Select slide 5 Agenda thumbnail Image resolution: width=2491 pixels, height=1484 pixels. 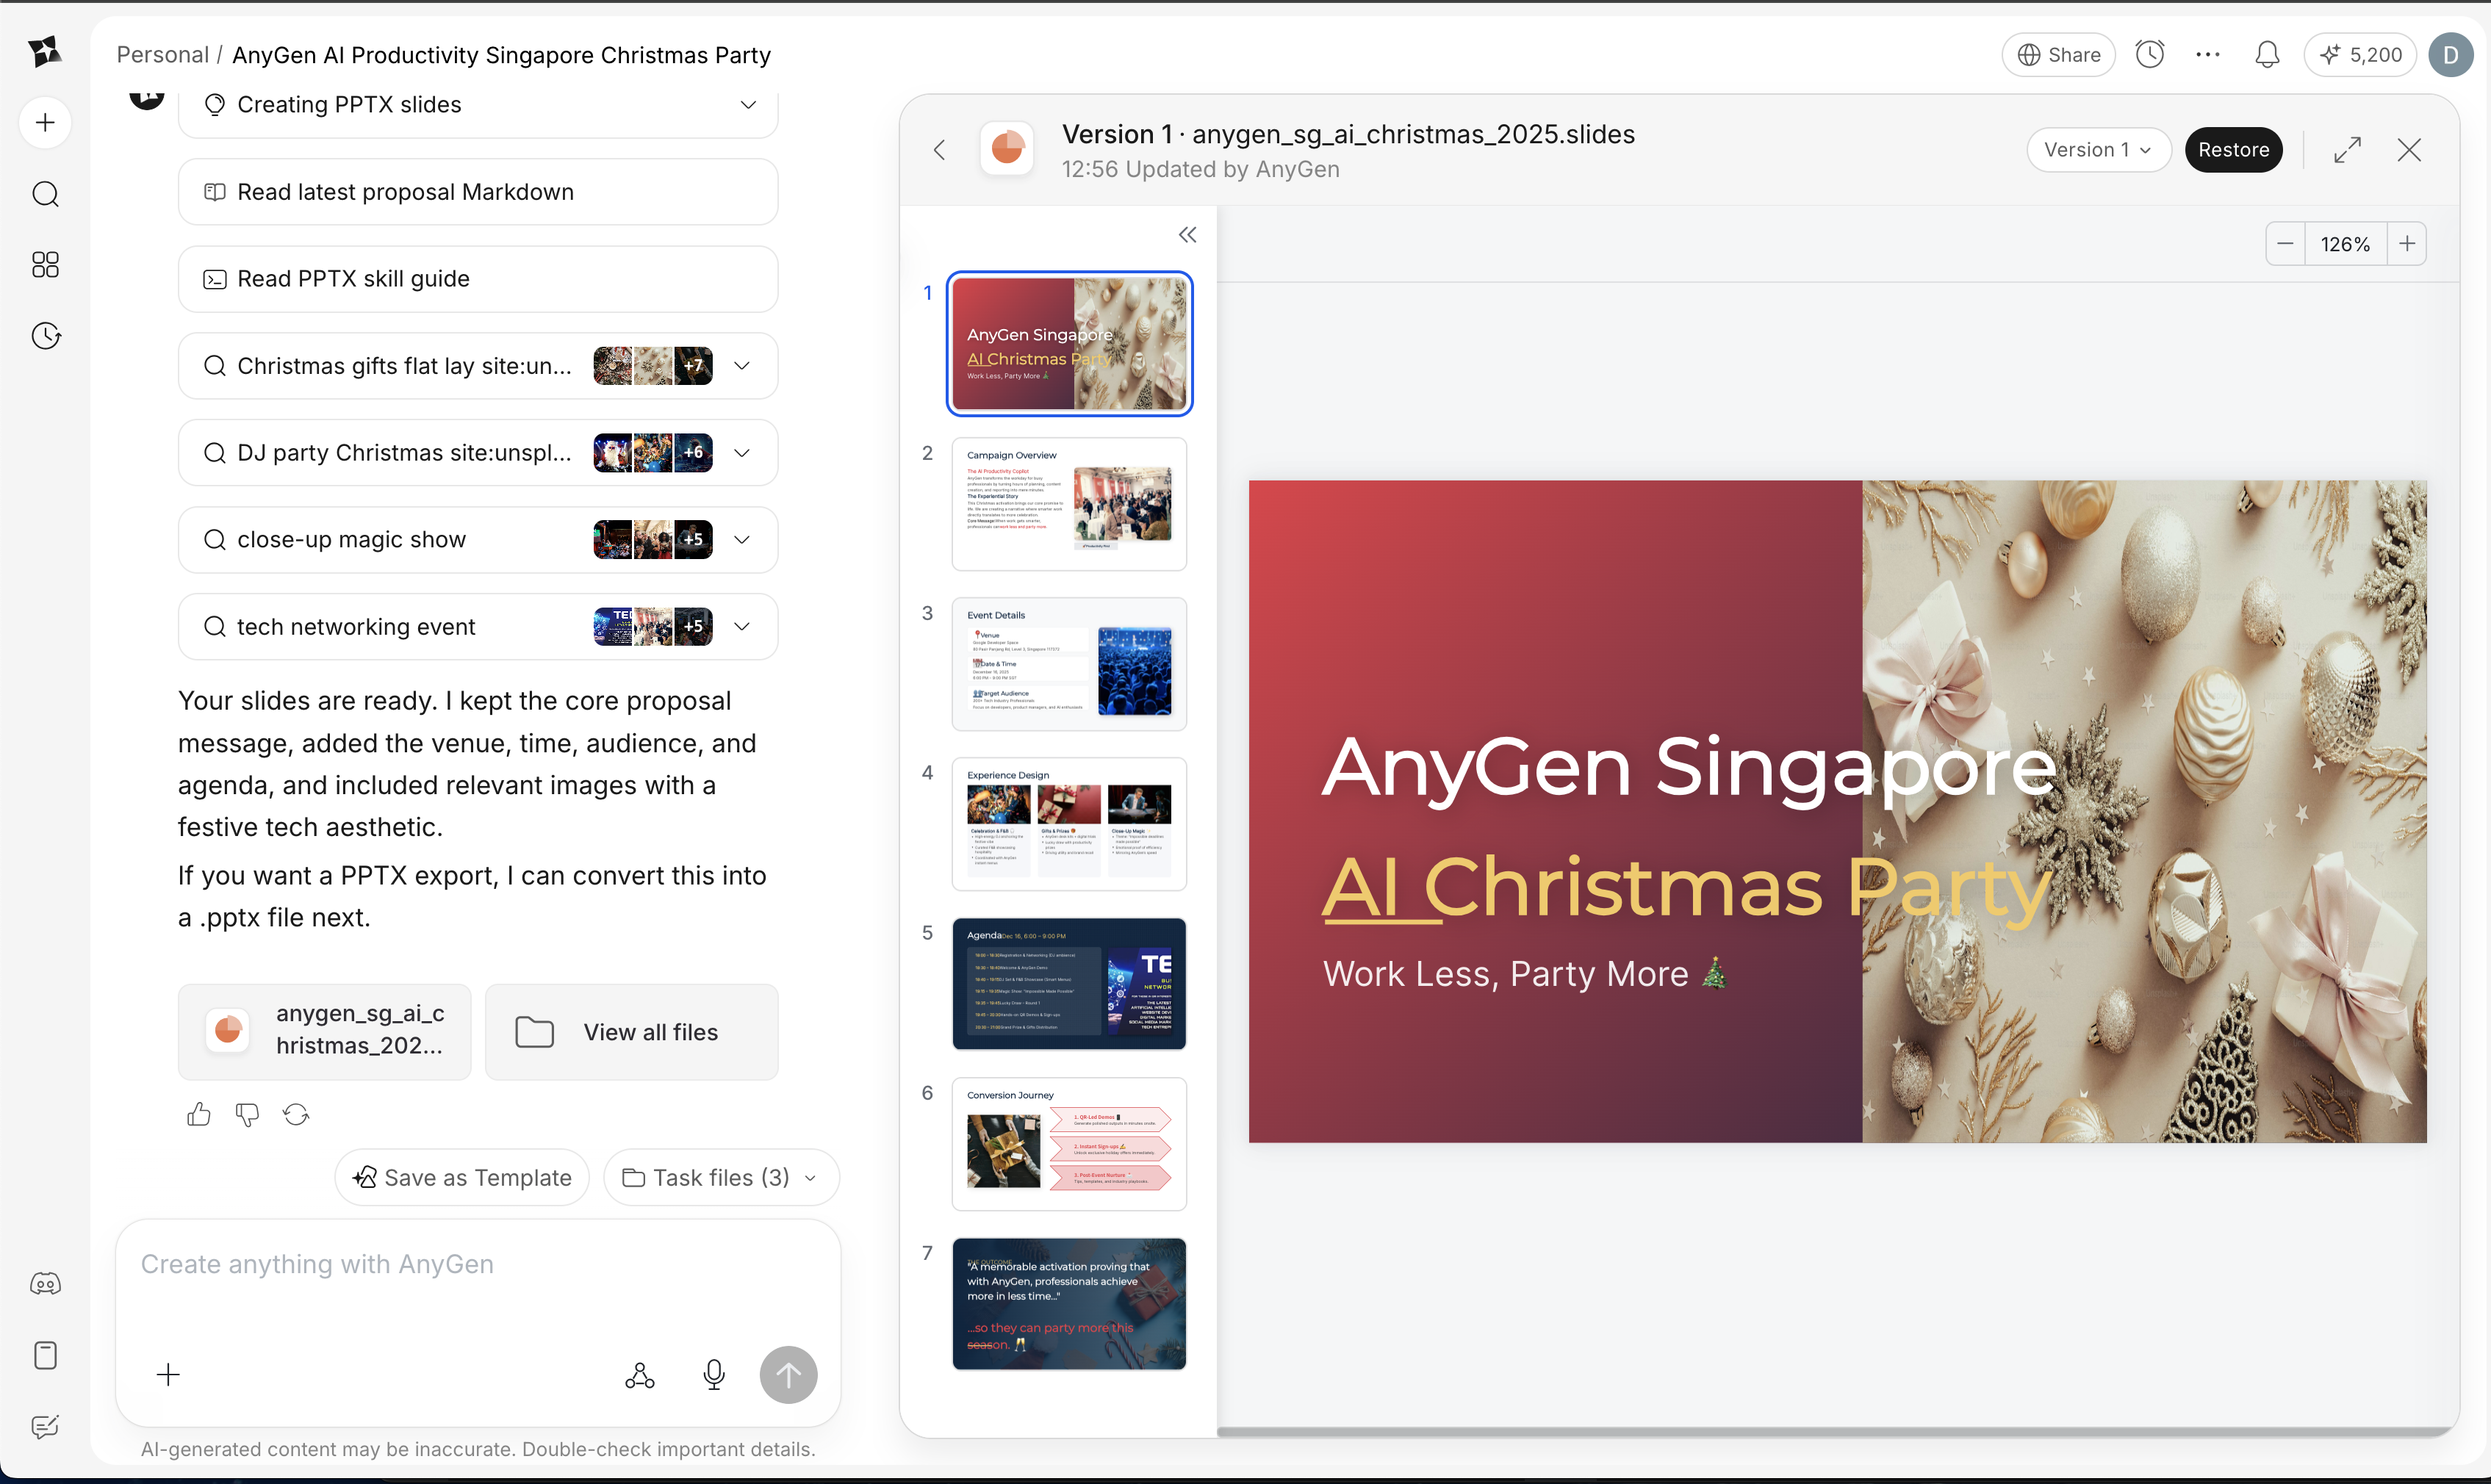click(1068, 984)
